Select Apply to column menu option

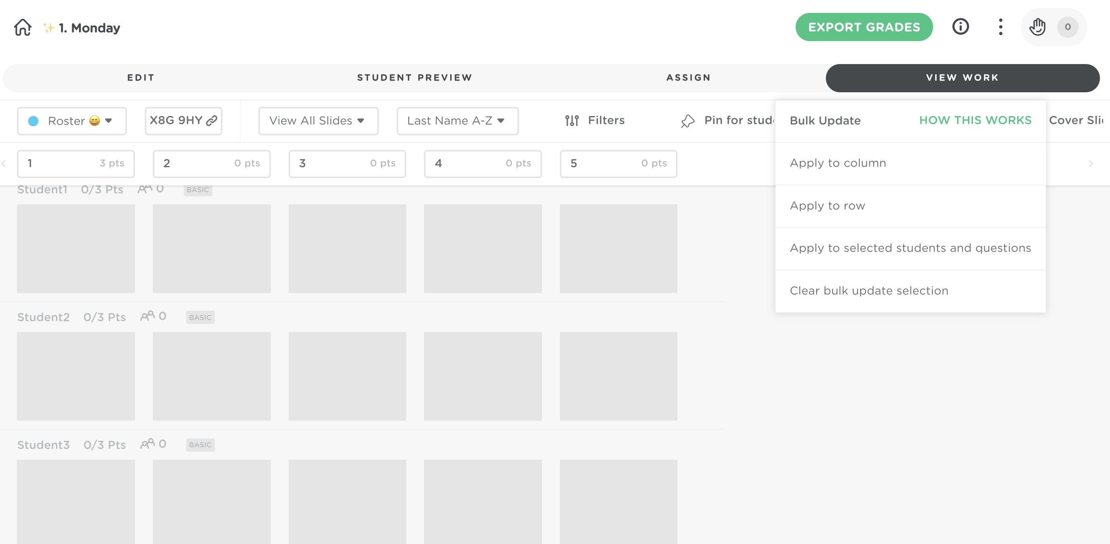coord(838,163)
